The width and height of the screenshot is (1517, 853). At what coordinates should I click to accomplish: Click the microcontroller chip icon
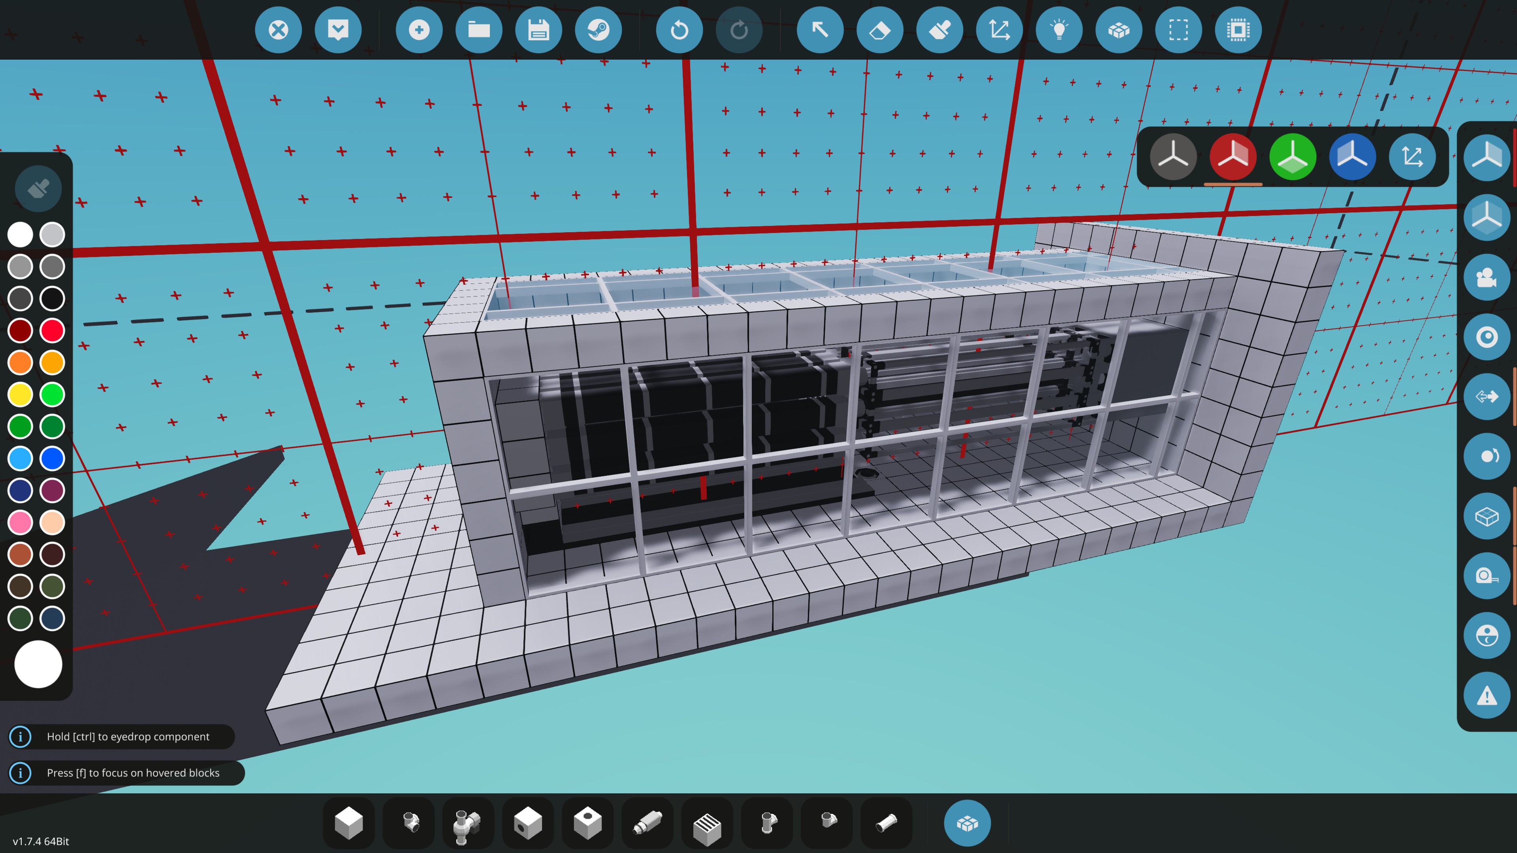[x=1238, y=30]
